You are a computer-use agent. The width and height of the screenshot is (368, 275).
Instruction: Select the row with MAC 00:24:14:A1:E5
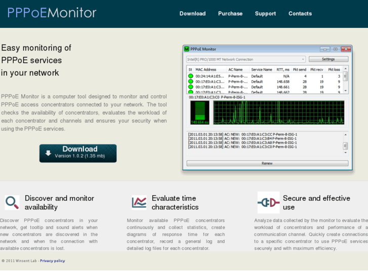[265, 76]
